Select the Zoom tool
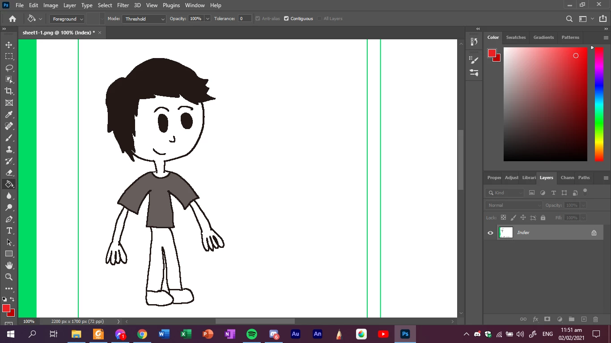Screen dimensions: 611x343 point(9,277)
